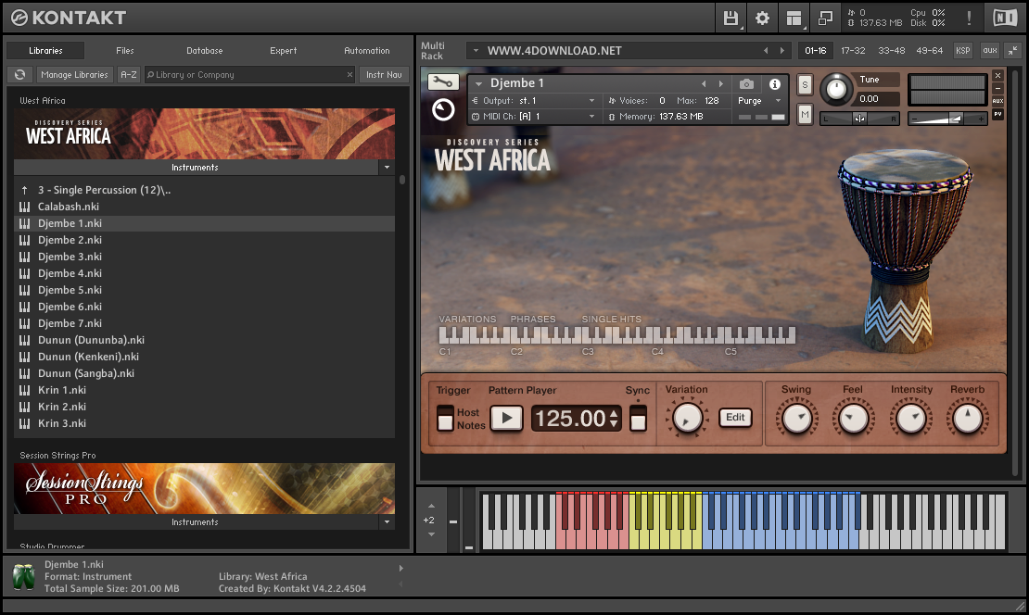Open instrument edit mode wrench icon
This screenshot has width=1029, height=615.
click(443, 82)
